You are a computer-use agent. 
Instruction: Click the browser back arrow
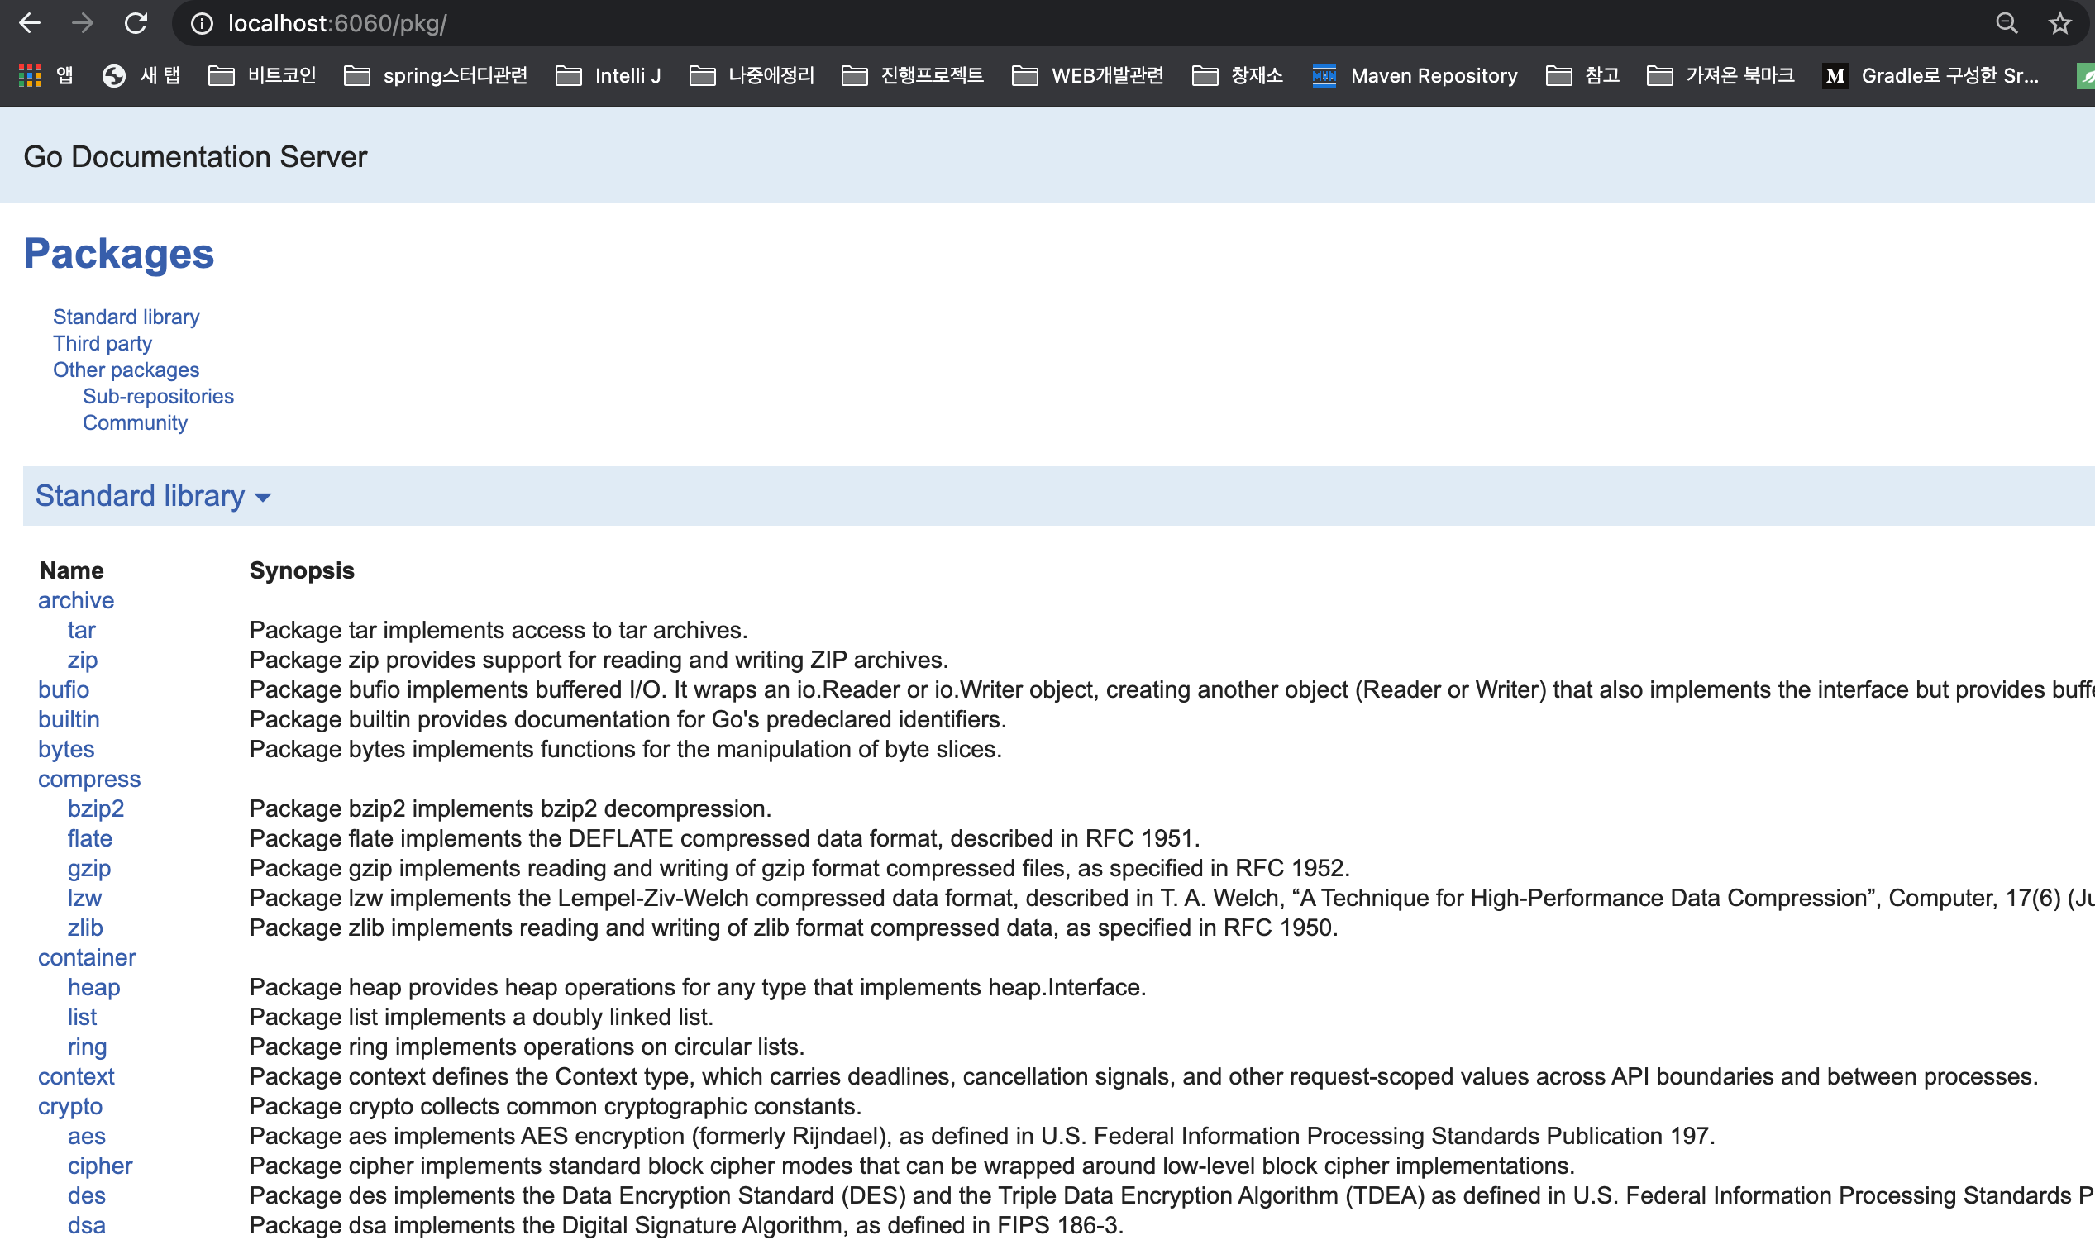(30, 23)
